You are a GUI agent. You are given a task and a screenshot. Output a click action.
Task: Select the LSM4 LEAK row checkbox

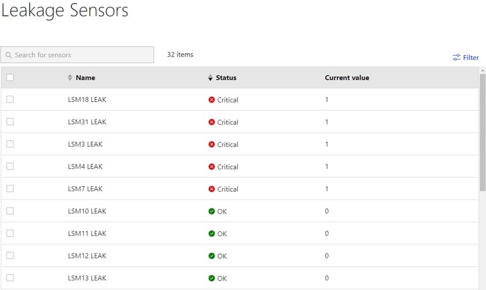pos(10,167)
